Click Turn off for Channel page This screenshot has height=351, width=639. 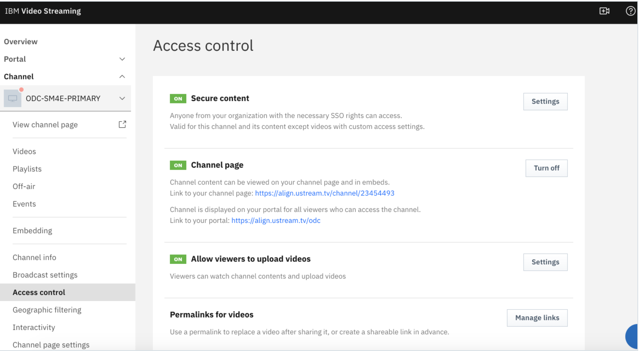coord(546,168)
